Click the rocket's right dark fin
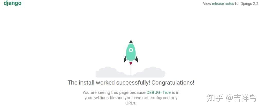Viewport: 263px width, 109px height. coord(137,59)
